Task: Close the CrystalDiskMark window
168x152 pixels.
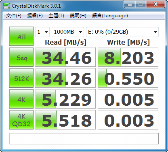Action: point(155,4)
